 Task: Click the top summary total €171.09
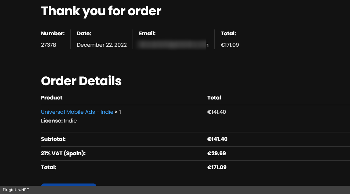coord(230,45)
